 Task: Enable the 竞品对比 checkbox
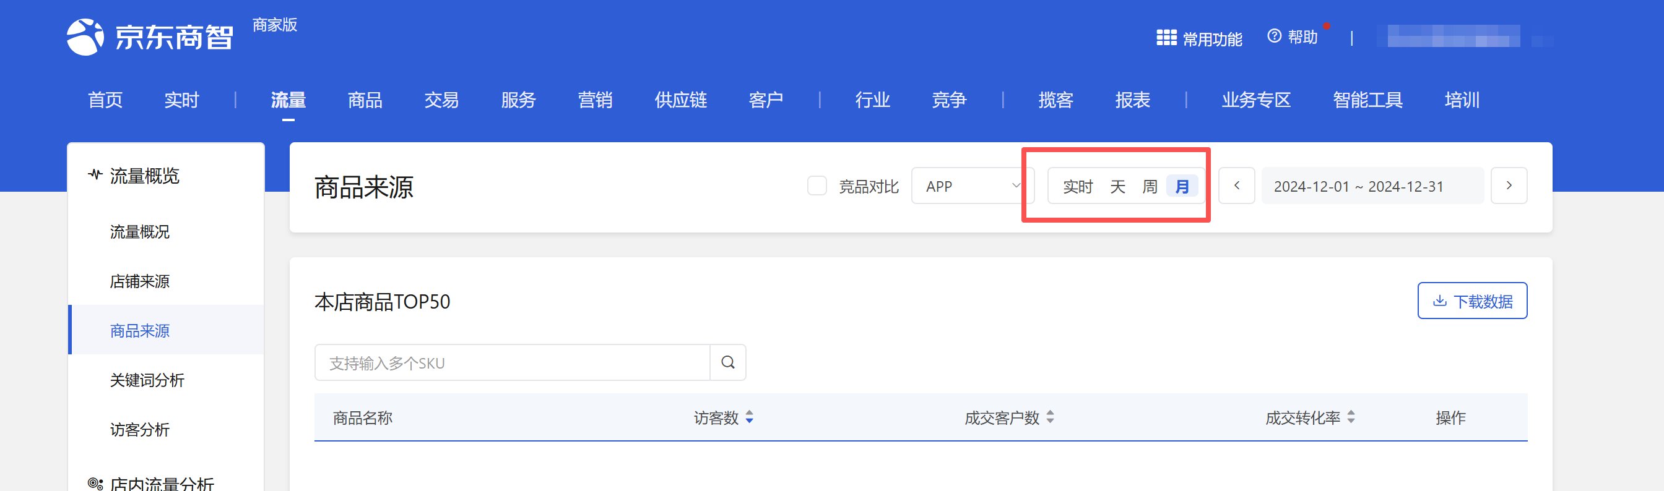[x=817, y=186]
